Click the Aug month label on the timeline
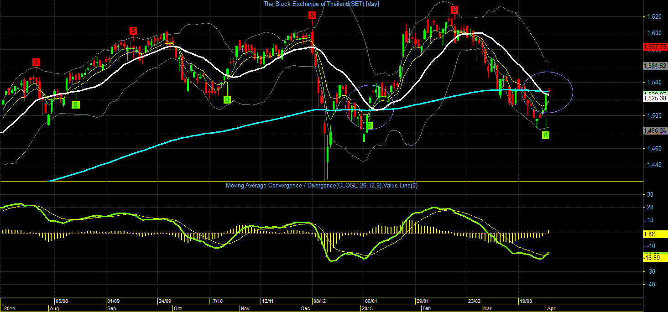The width and height of the screenshot is (668, 312). pyautogui.click(x=54, y=308)
